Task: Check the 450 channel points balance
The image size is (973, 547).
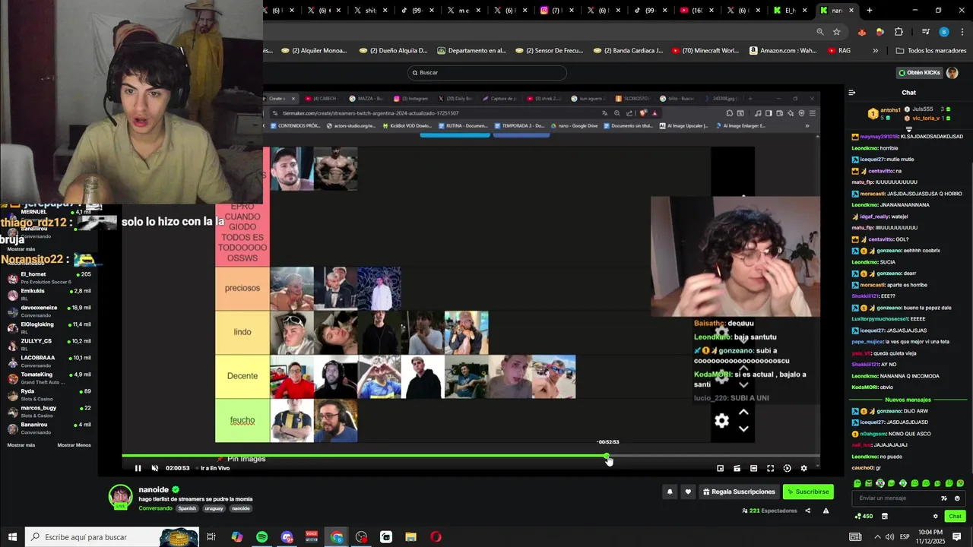Action: [864, 517]
